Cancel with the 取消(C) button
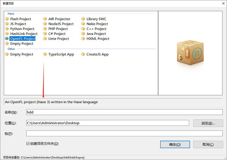 [208, 144]
